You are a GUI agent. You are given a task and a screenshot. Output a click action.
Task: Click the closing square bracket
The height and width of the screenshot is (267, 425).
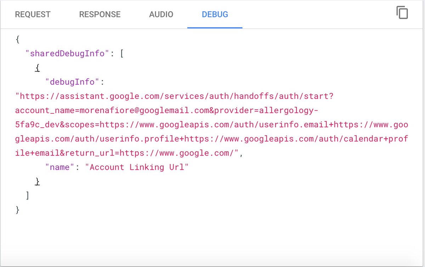[27, 195]
